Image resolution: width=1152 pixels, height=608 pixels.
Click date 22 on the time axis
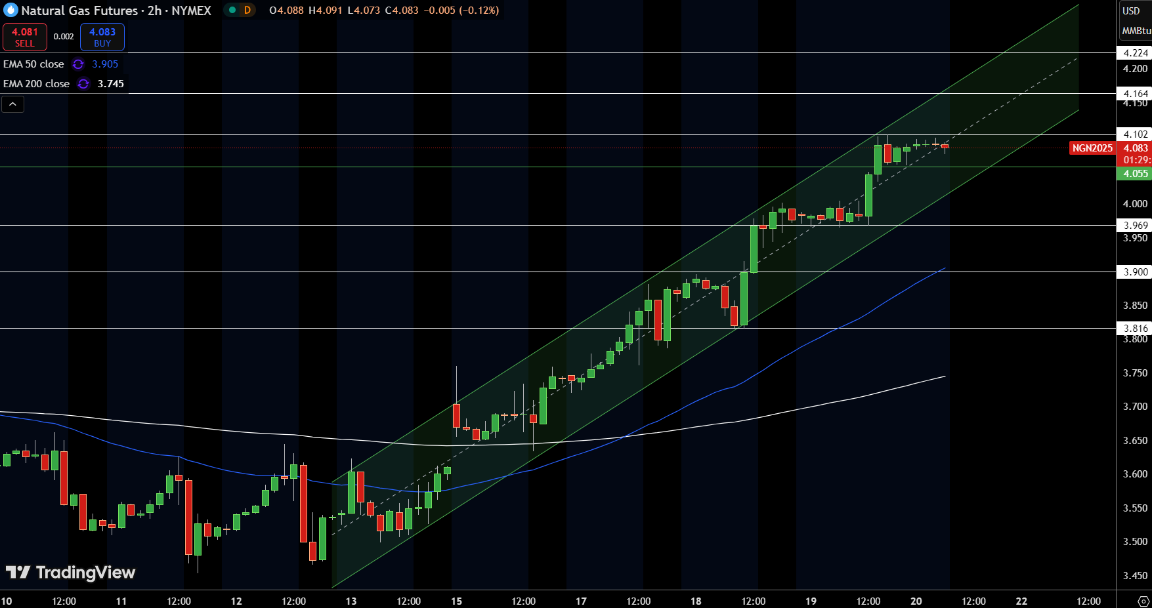pyautogui.click(x=1021, y=601)
